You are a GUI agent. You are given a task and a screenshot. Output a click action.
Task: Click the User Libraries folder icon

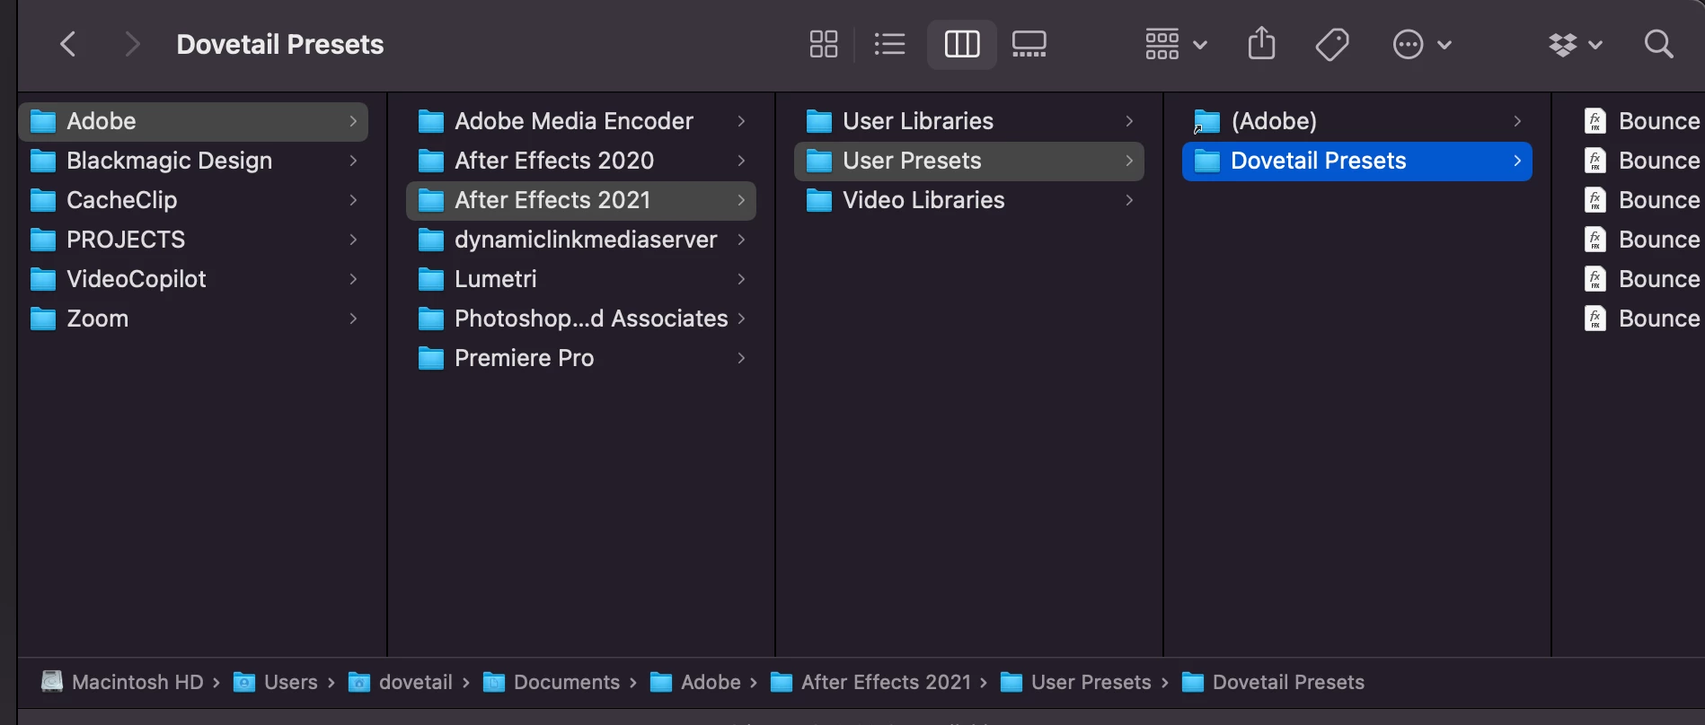[x=819, y=122]
